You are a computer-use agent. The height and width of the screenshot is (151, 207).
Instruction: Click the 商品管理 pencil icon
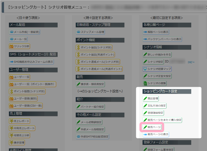click(145, 99)
